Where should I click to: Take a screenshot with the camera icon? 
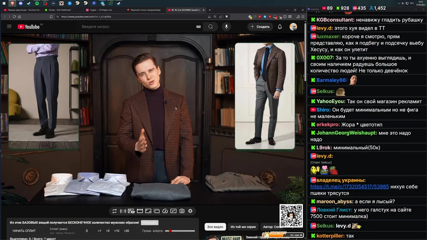click(x=182, y=211)
